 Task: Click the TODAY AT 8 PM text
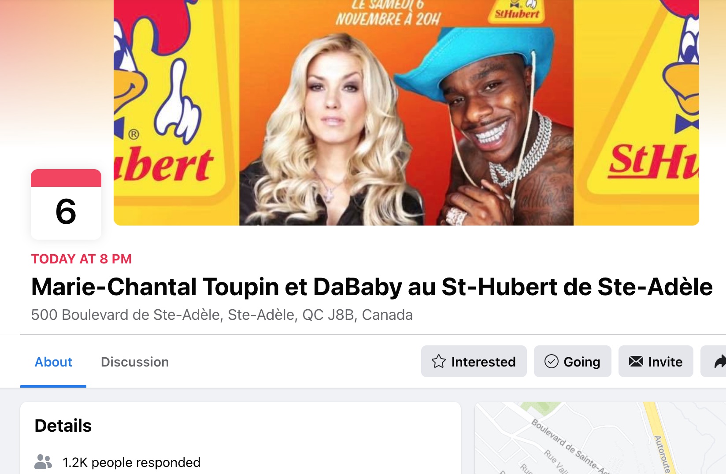pyautogui.click(x=81, y=259)
